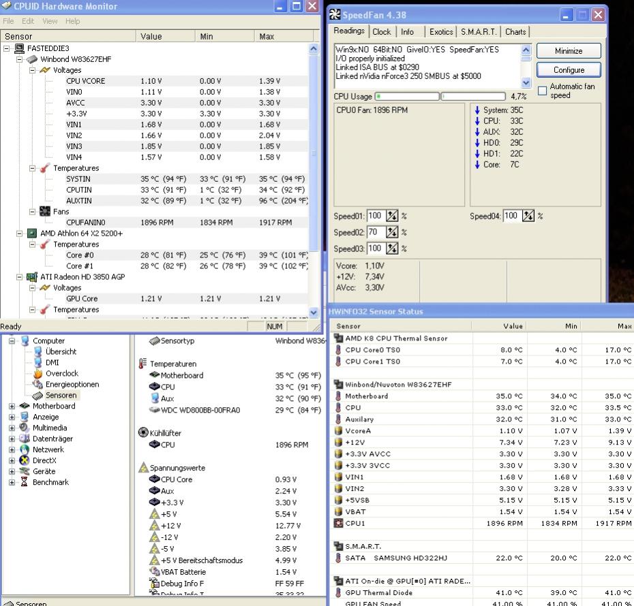
Task: Click the Geräte devices icon
Action: 25,471
